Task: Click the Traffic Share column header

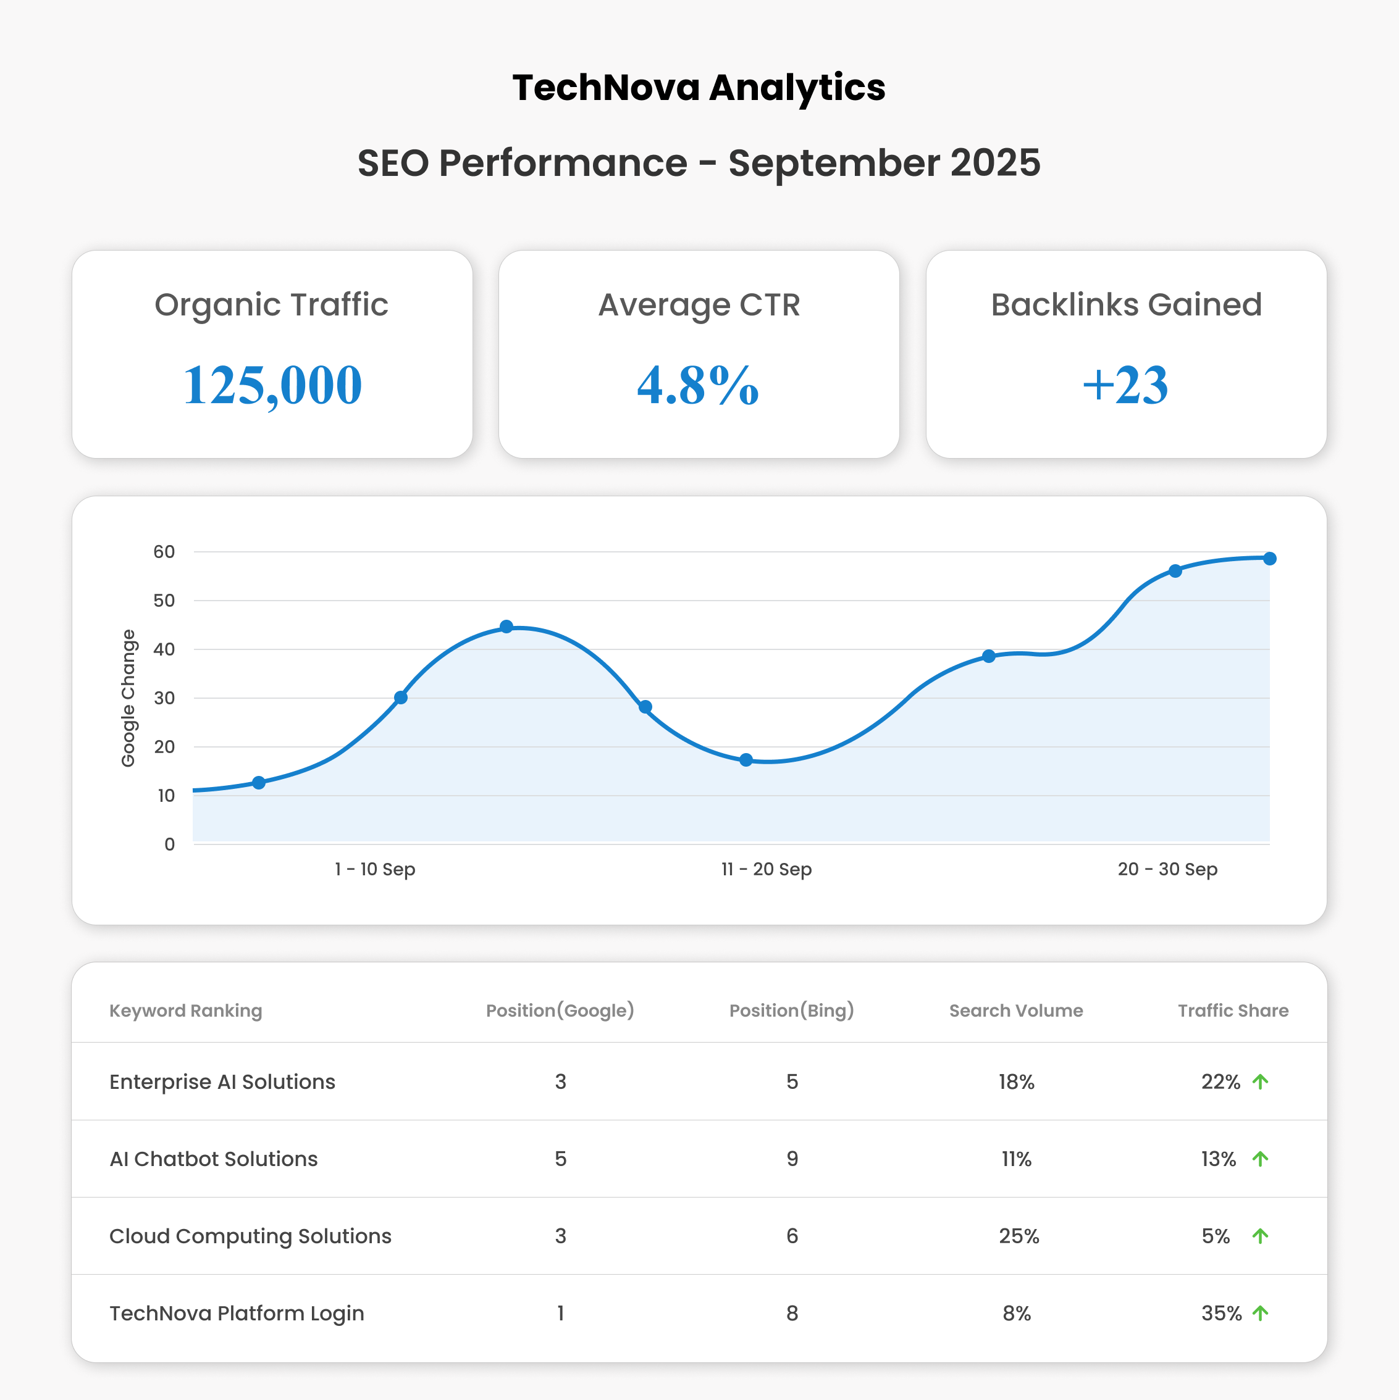Action: pyautogui.click(x=1232, y=1011)
